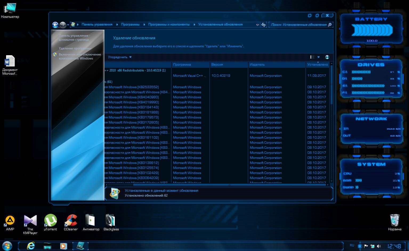Screen dimensions: 409x251
Task: Open Включение или отключение компонентов Windows
Action: point(80,56)
